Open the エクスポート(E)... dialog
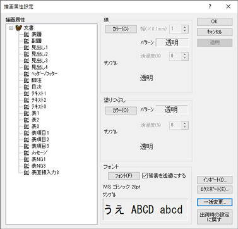The height and width of the screenshot is (229, 238). coord(215,190)
